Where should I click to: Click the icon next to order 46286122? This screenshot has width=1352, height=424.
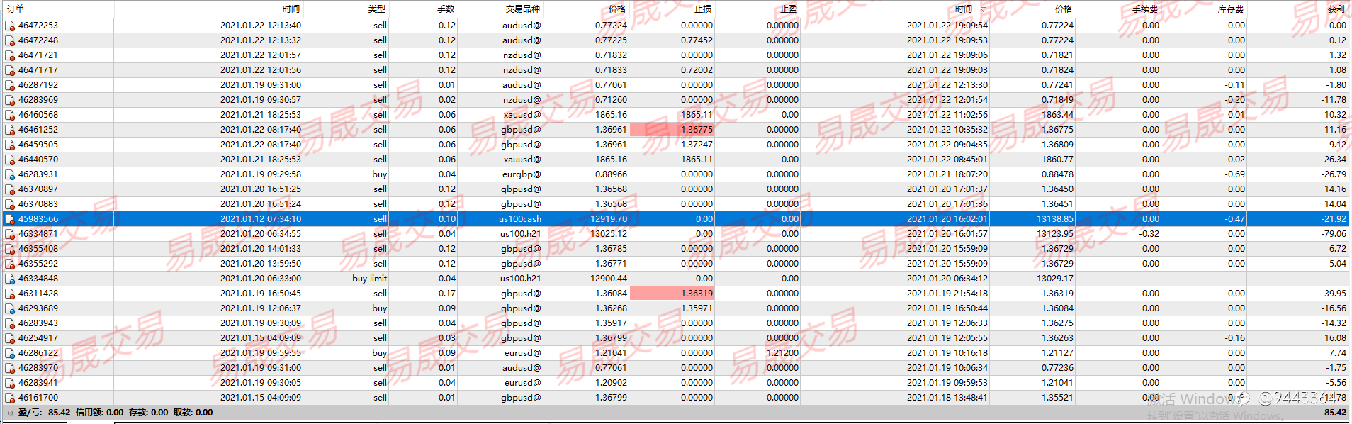(x=10, y=353)
